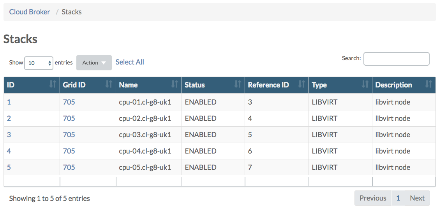
Task: Open Grid ID 705 for cpu-02 row
Action: (x=69, y=119)
